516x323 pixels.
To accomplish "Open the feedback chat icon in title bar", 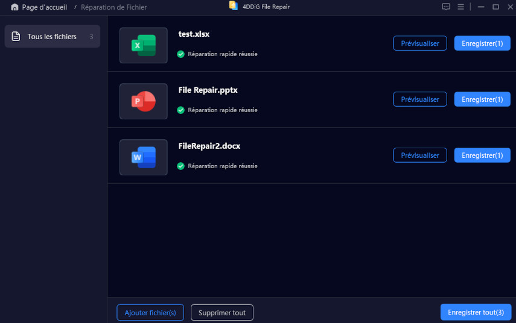I will click(x=446, y=7).
